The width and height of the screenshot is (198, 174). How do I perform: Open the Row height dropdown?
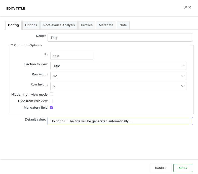118,86
